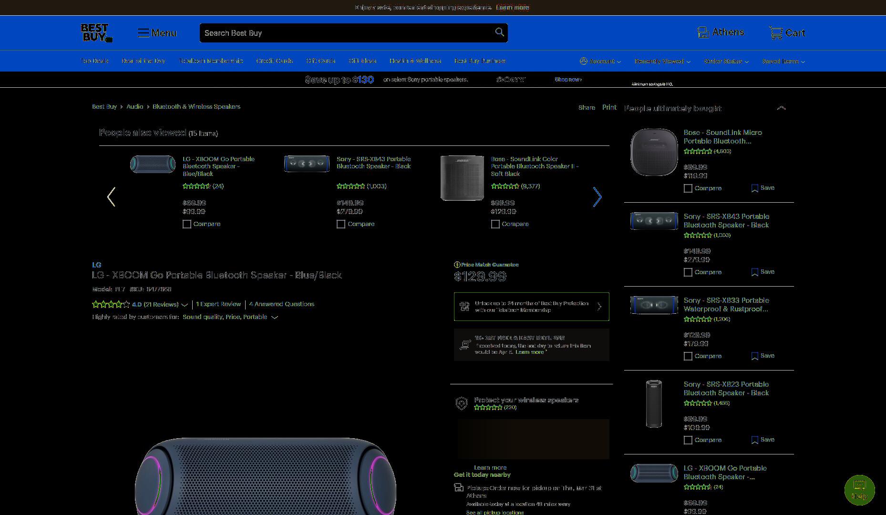The height and width of the screenshot is (515, 886).
Task: Open Totaltech Membership nav item
Action: click(x=211, y=61)
